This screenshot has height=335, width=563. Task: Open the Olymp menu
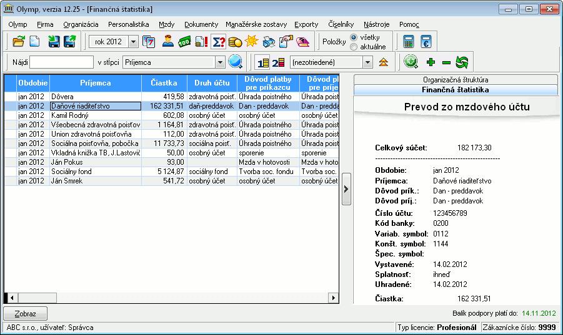click(x=17, y=24)
